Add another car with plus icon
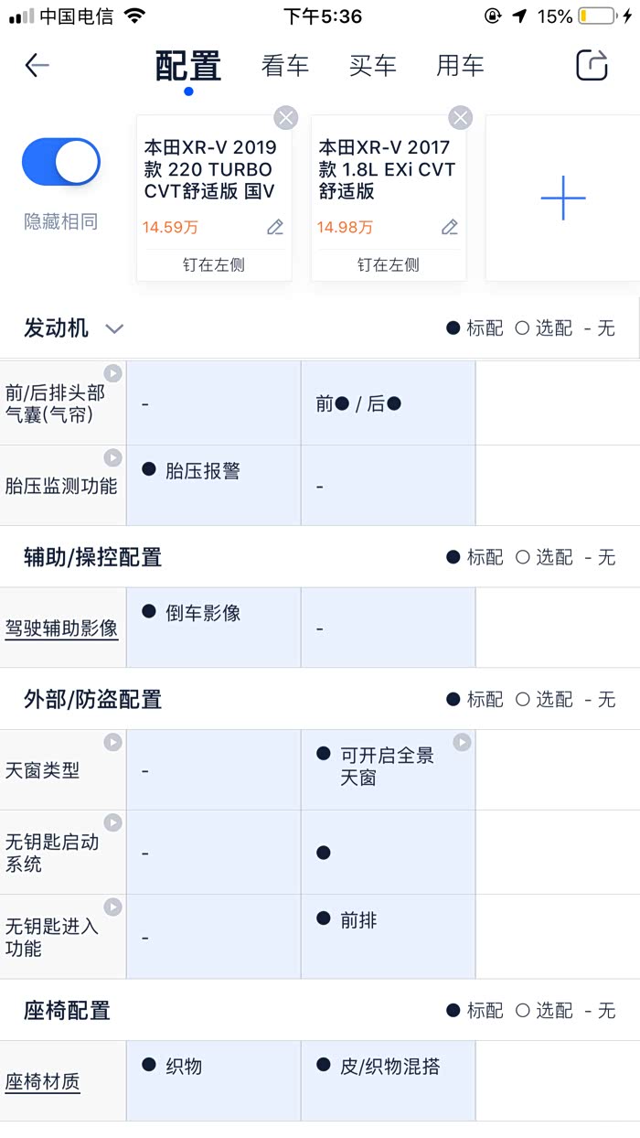The width and height of the screenshot is (640, 1138). tap(562, 199)
